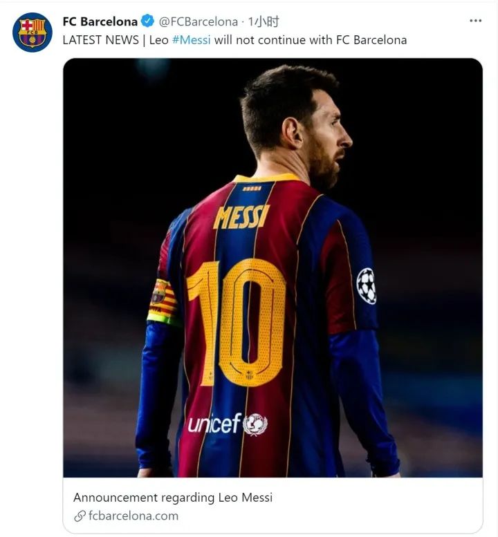Click the globe emblem next to unicef

click(x=255, y=424)
